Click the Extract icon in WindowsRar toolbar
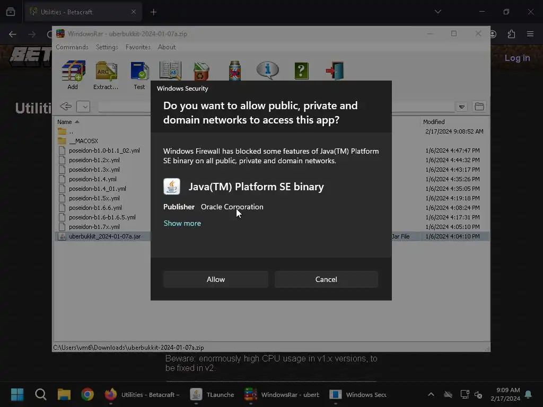The width and height of the screenshot is (543, 407). coord(106,75)
